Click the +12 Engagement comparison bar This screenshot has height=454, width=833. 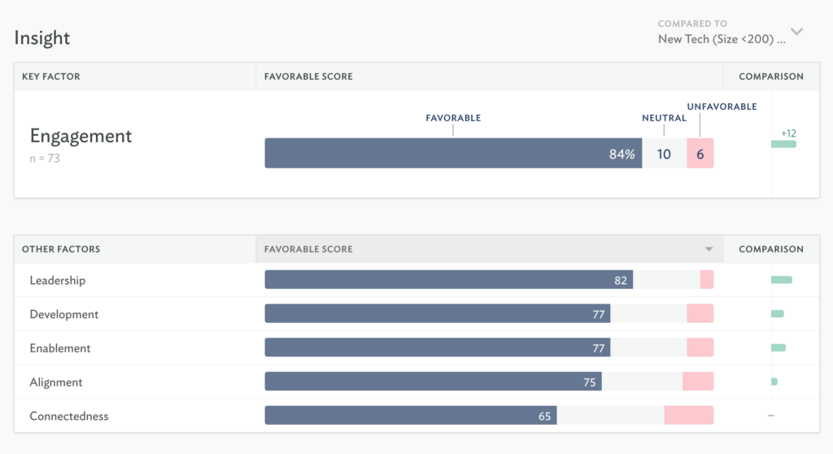783,144
